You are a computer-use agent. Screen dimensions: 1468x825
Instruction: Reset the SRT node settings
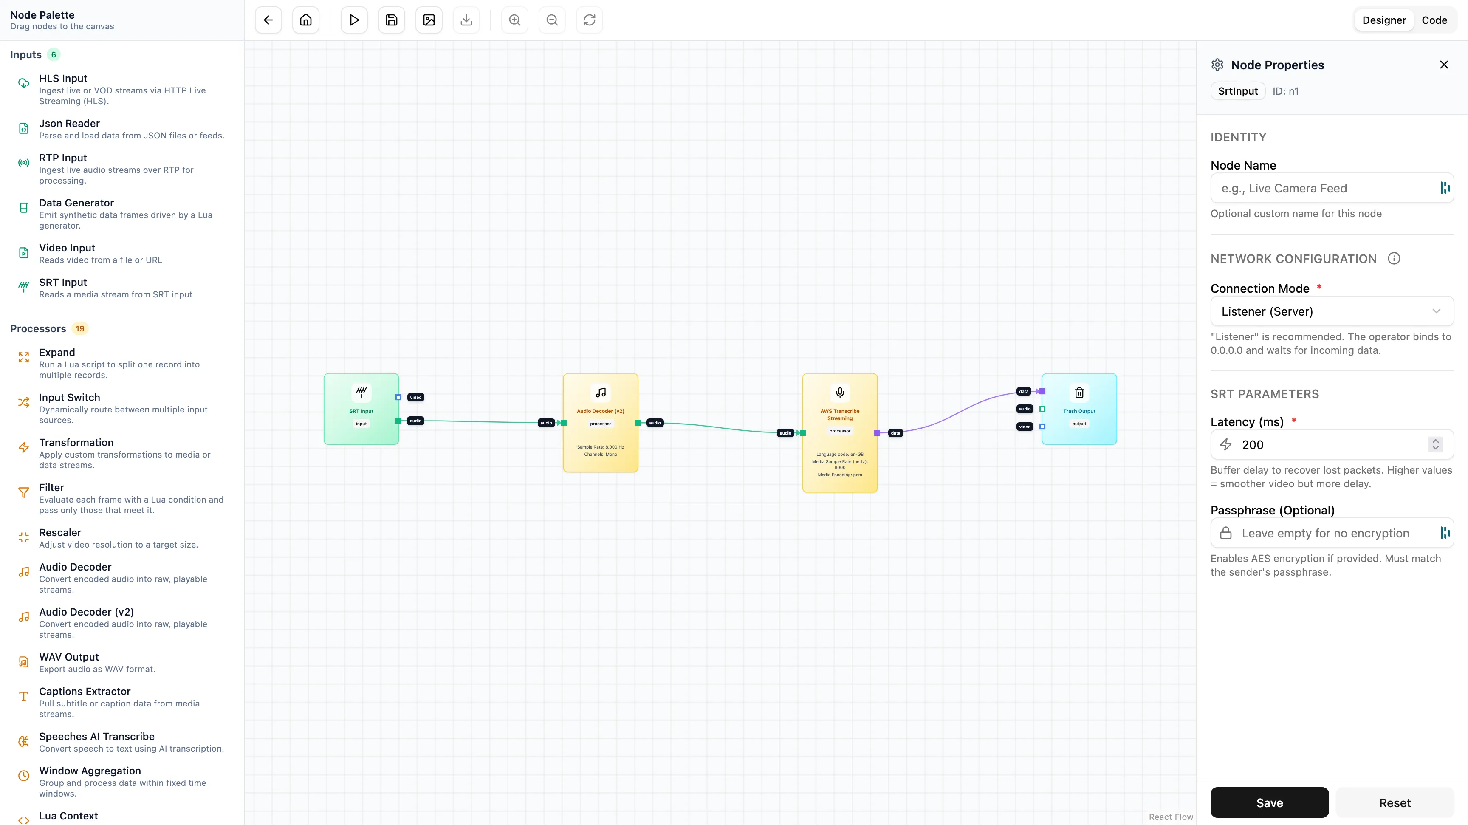coord(1395,802)
